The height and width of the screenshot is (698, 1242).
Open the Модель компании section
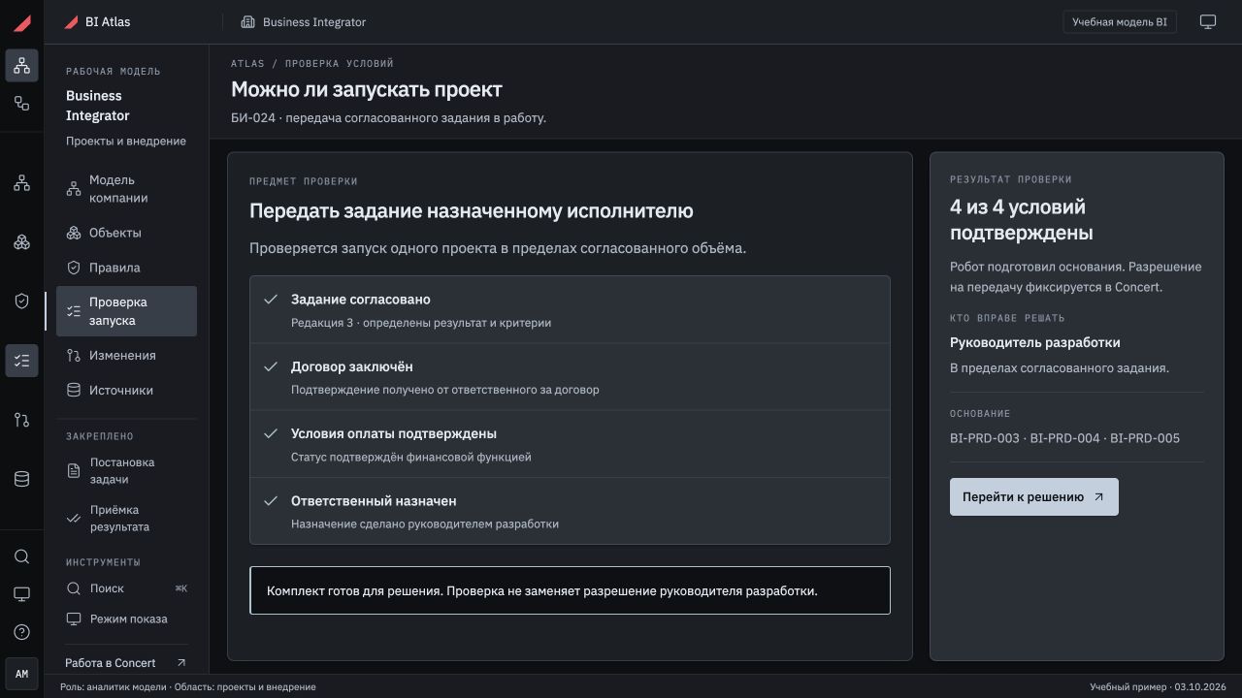(x=126, y=189)
